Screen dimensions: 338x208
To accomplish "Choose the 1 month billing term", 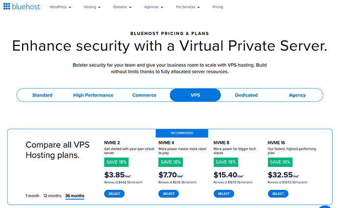I will click(32, 196).
